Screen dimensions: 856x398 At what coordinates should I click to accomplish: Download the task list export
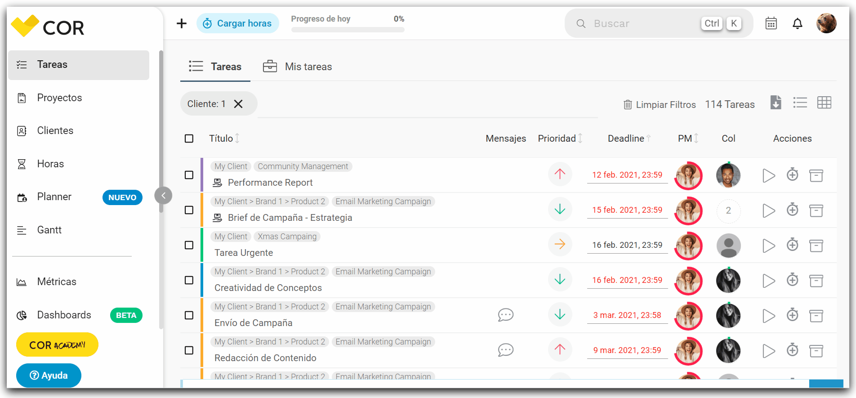776,103
